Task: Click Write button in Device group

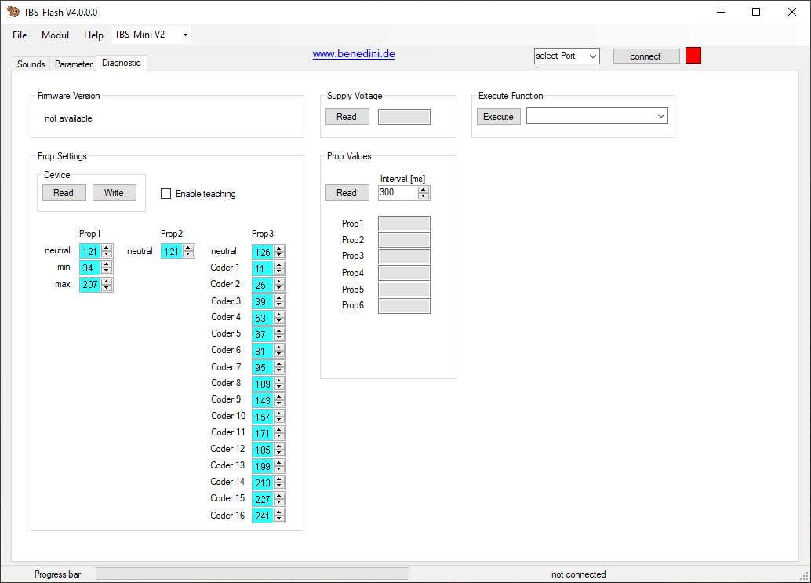Action: coord(114,193)
